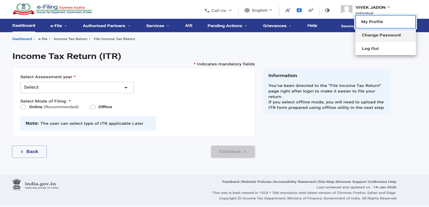
Task: Toggle the high contrast mode icon
Action: point(327,10)
